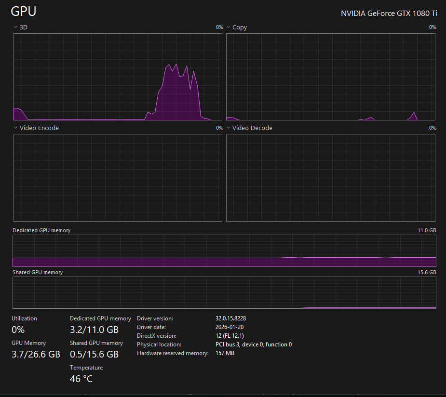Click the Dedicated GPU memory graph
The image size is (446, 397).
[224, 251]
